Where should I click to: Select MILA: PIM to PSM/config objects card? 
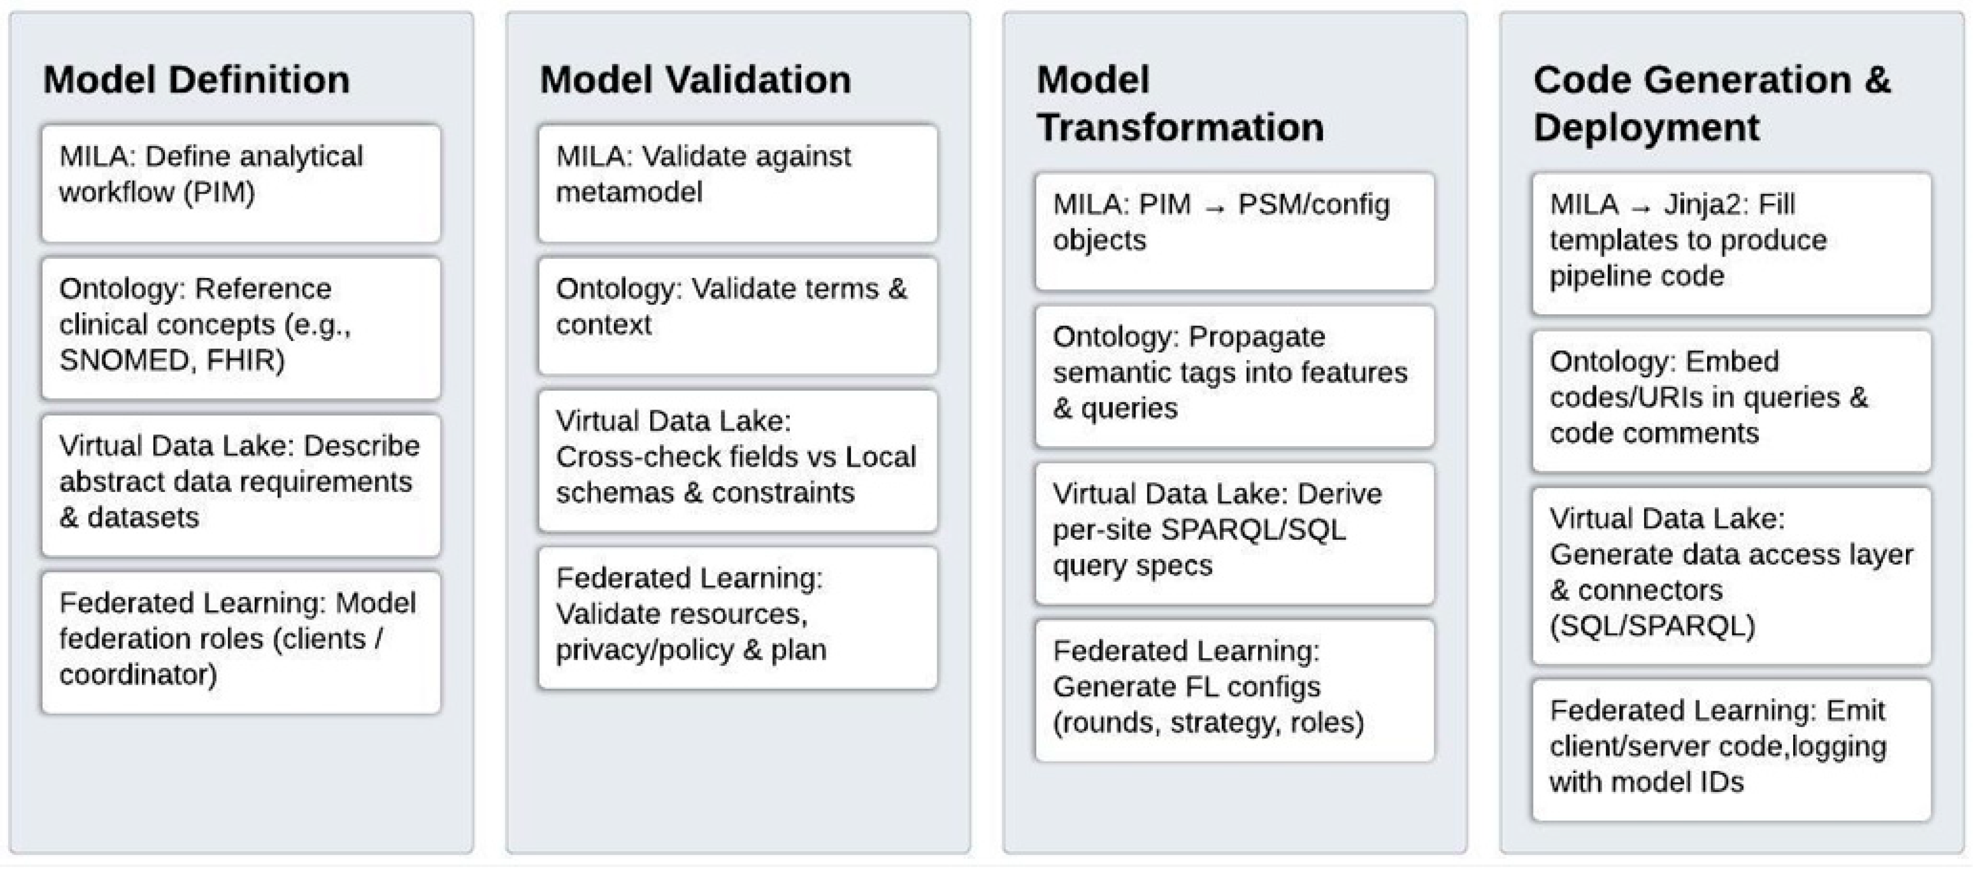coord(1235,232)
